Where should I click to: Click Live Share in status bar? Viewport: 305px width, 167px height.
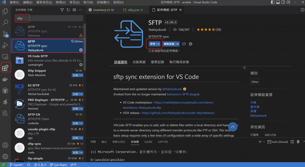[58, 165]
